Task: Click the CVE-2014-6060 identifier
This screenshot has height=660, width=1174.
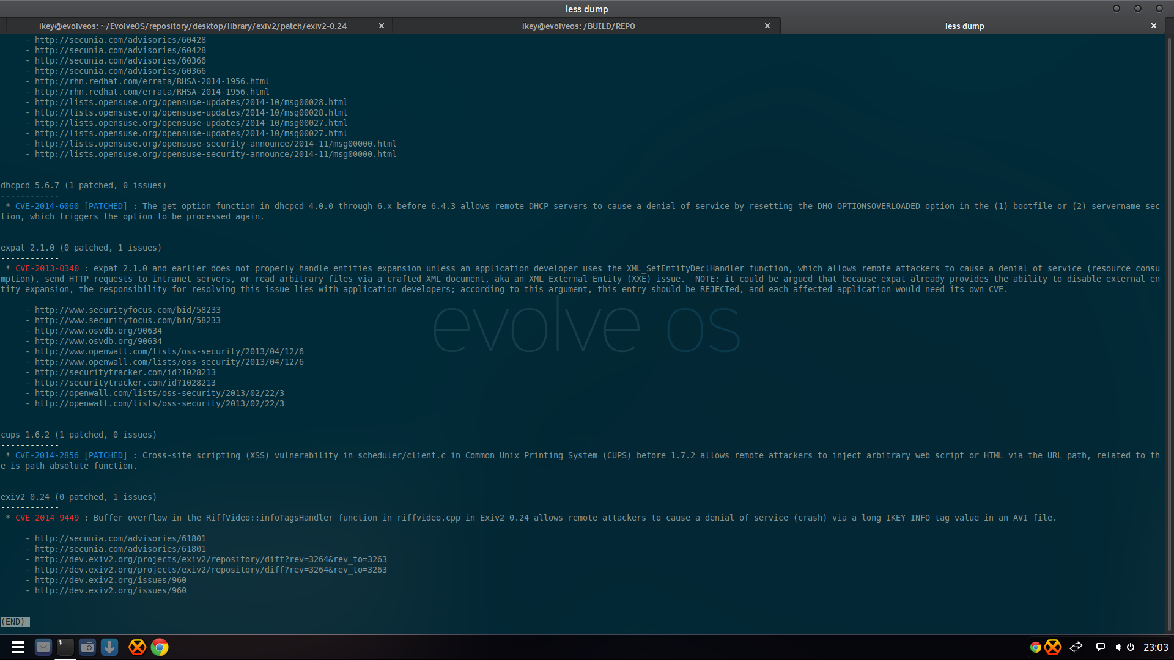Action: (47, 206)
